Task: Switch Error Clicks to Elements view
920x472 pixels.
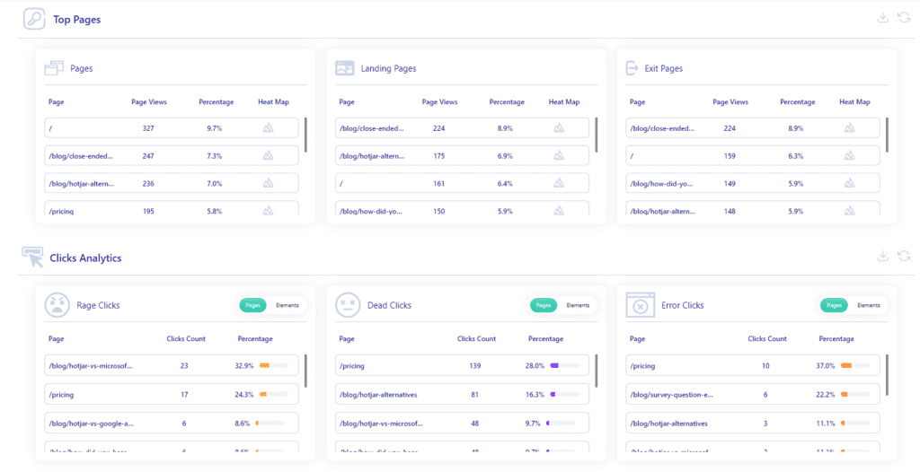Action: [869, 305]
